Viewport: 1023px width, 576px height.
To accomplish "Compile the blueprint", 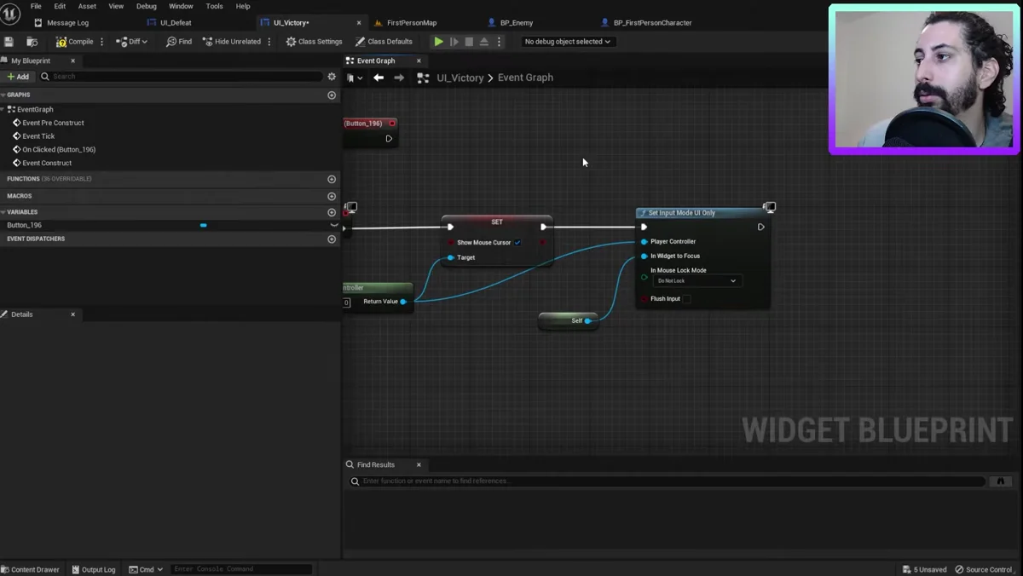I will 75,42.
